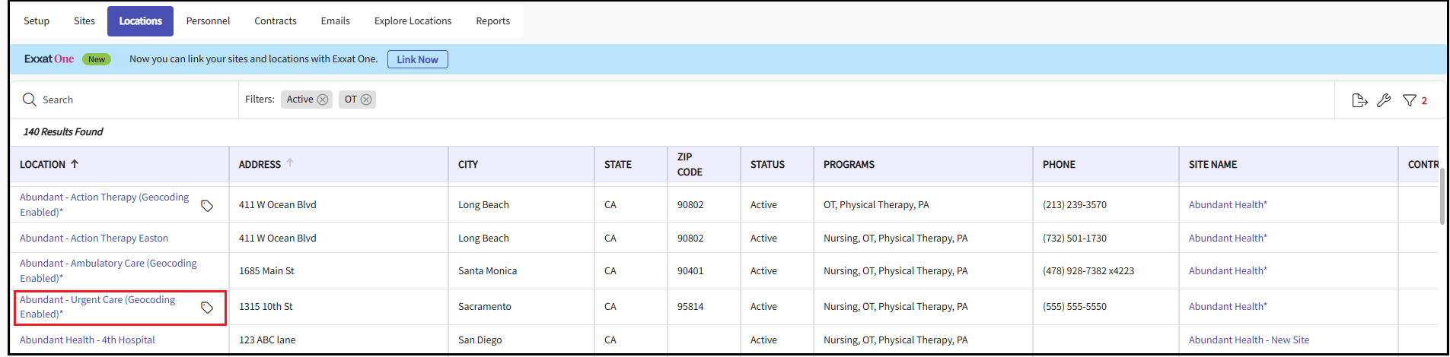Image resolution: width=1450 pixels, height=357 pixels.
Task: Click the search magnifier icon
Action: point(30,100)
